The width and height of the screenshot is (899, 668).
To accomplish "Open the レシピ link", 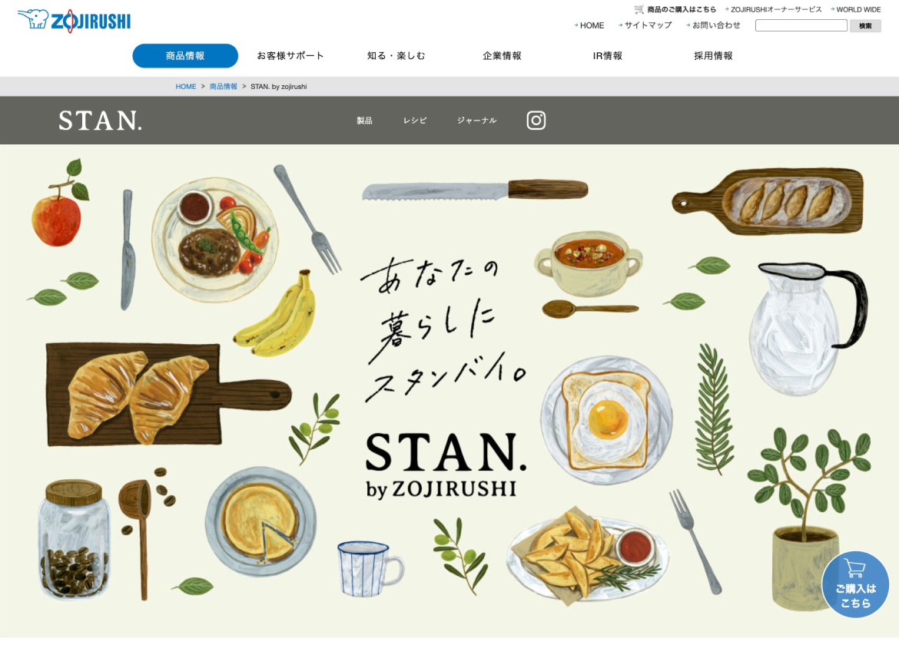I will coord(414,121).
